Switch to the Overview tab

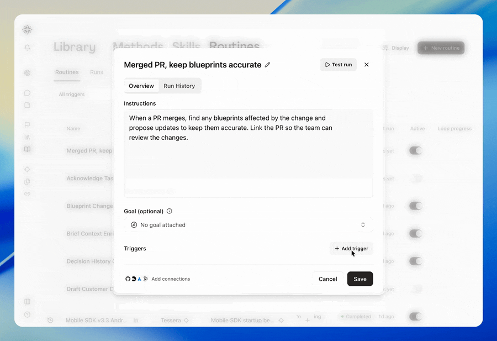(141, 86)
